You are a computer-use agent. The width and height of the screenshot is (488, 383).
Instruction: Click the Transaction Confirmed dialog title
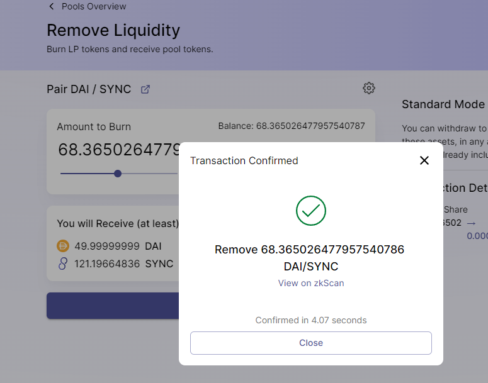[x=244, y=161]
